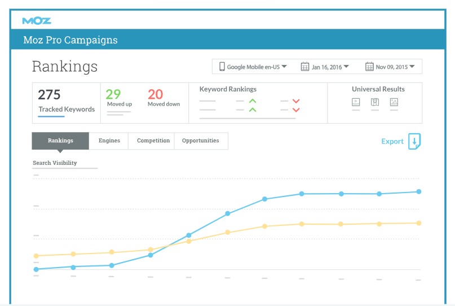
Task: Click the Keyword Rankings heading
Action: (x=228, y=89)
